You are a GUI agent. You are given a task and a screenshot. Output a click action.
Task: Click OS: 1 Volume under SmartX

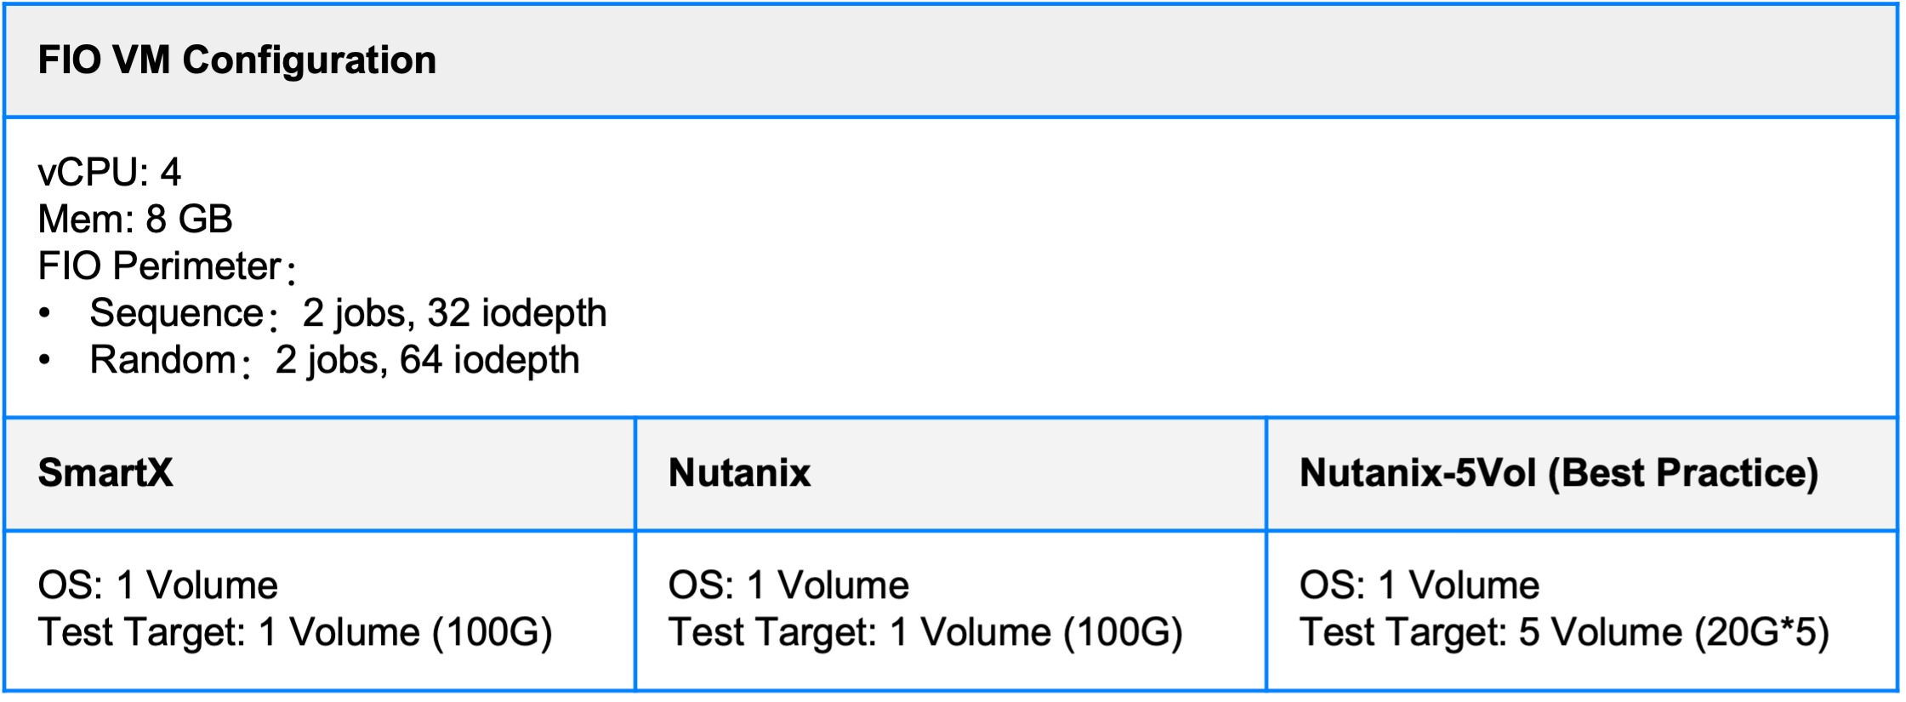pos(158,585)
